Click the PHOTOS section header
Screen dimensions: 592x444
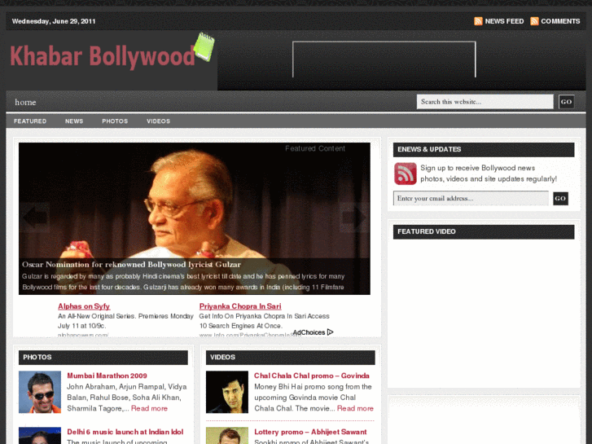pos(103,358)
